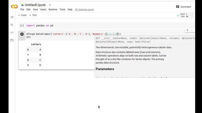Image resolution: width=202 pixels, height=113 pixels.
Task: Click the output cell with value D
Action: 40,65
